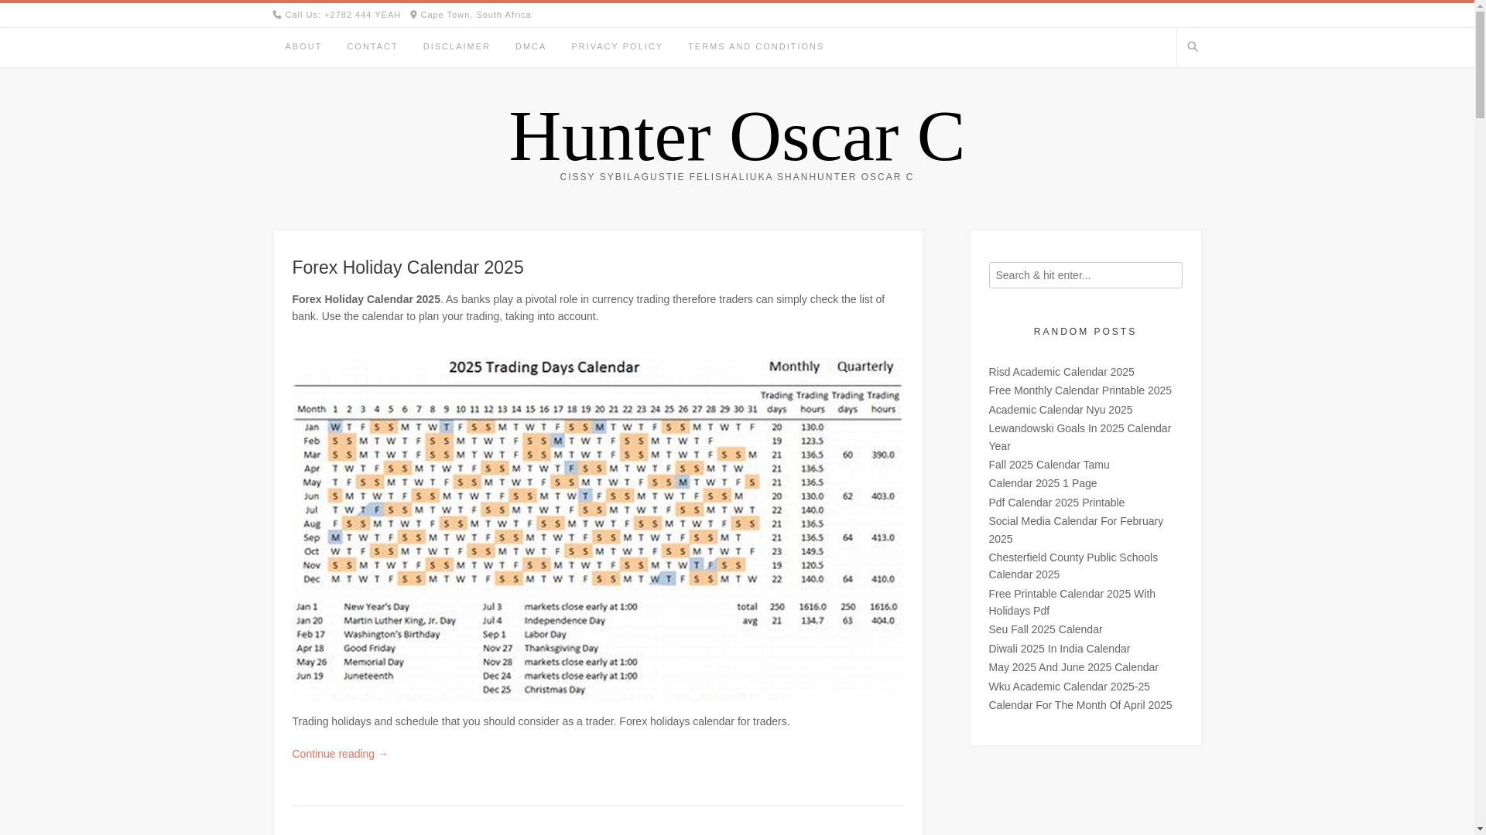The width and height of the screenshot is (1486, 835).
Task: Open Academic Calendar Nyu 2025 link
Action: [x=1060, y=410]
